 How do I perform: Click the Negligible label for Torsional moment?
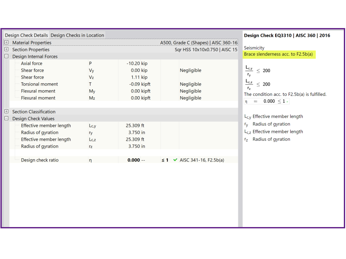[191, 84]
